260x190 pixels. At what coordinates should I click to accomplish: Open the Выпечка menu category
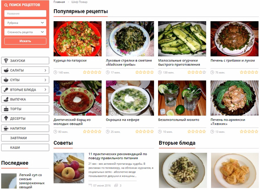25,99
